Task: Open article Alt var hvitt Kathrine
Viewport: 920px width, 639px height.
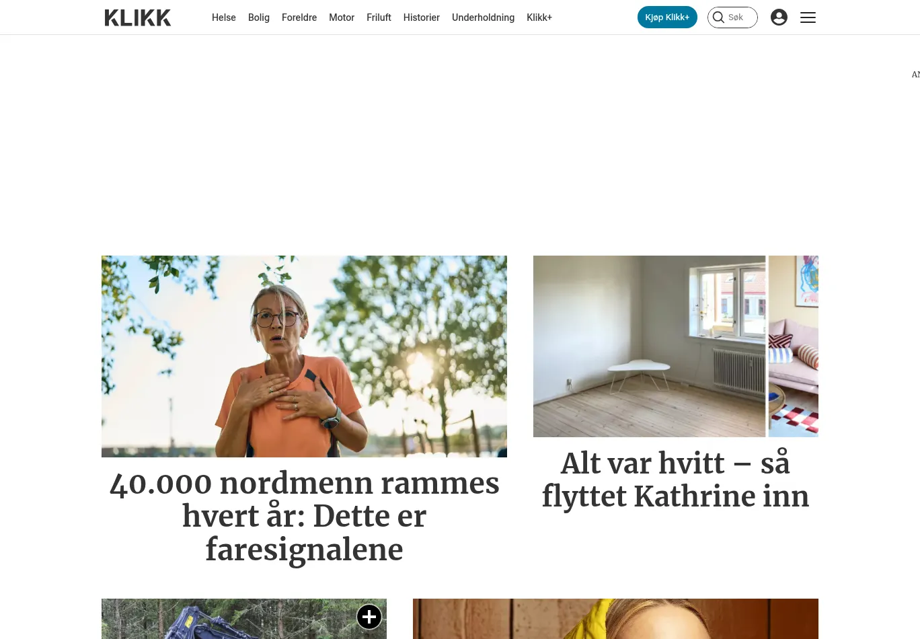Action: click(676, 480)
